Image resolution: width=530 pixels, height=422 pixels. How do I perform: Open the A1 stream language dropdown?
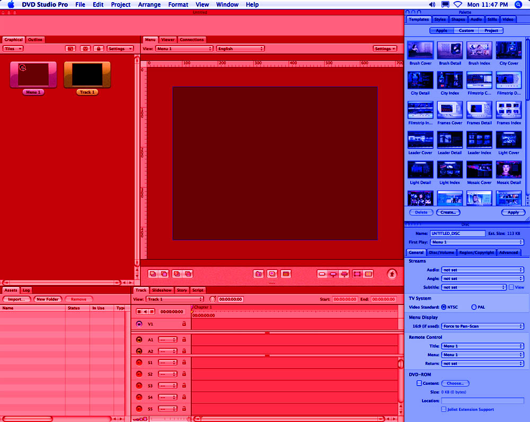(x=167, y=339)
